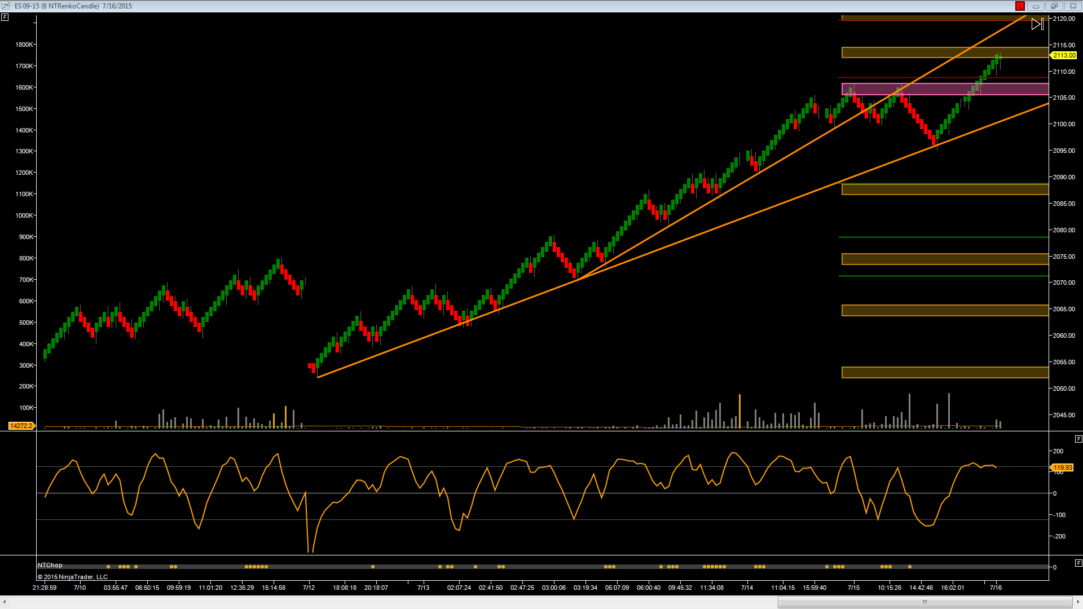Select the pink price zone rectangle
This screenshot has width=1083, height=609.
(x=945, y=89)
